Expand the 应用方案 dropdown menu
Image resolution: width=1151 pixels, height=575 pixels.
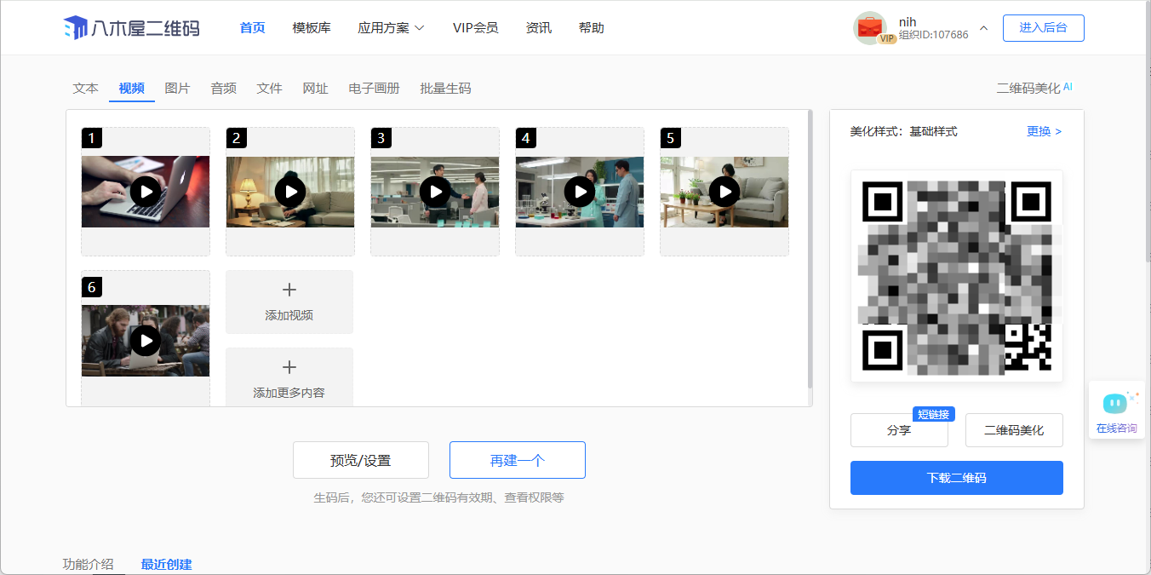[x=391, y=28]
